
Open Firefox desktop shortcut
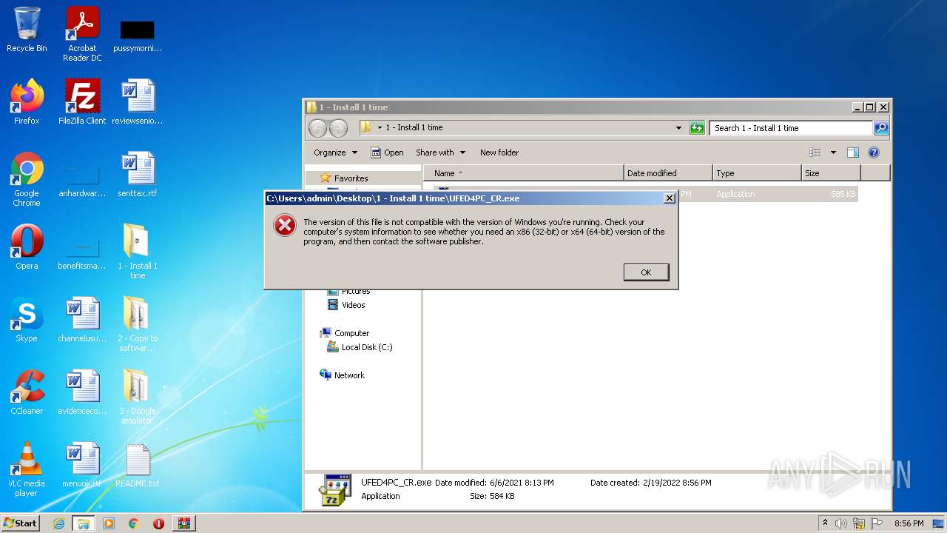point(27,102)
